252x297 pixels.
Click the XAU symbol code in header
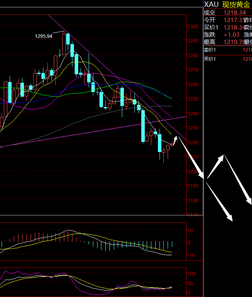211,4
